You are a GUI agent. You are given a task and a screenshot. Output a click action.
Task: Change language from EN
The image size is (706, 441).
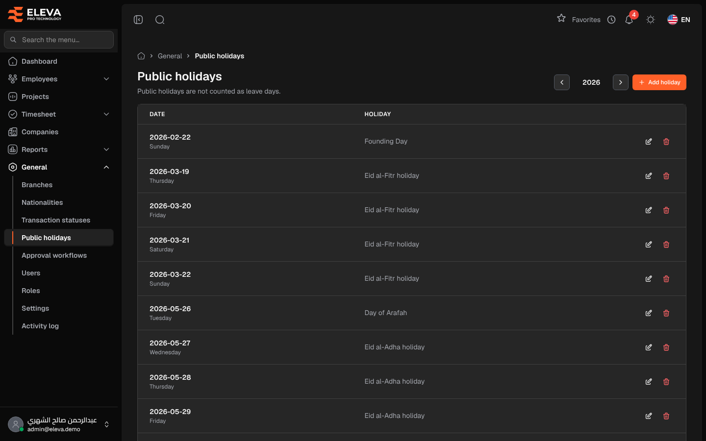point(679,20)
